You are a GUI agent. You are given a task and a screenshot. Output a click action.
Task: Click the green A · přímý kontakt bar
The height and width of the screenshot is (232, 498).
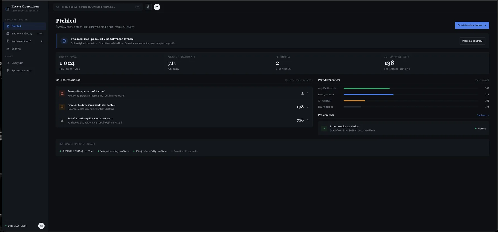click(x=366, y=88)
